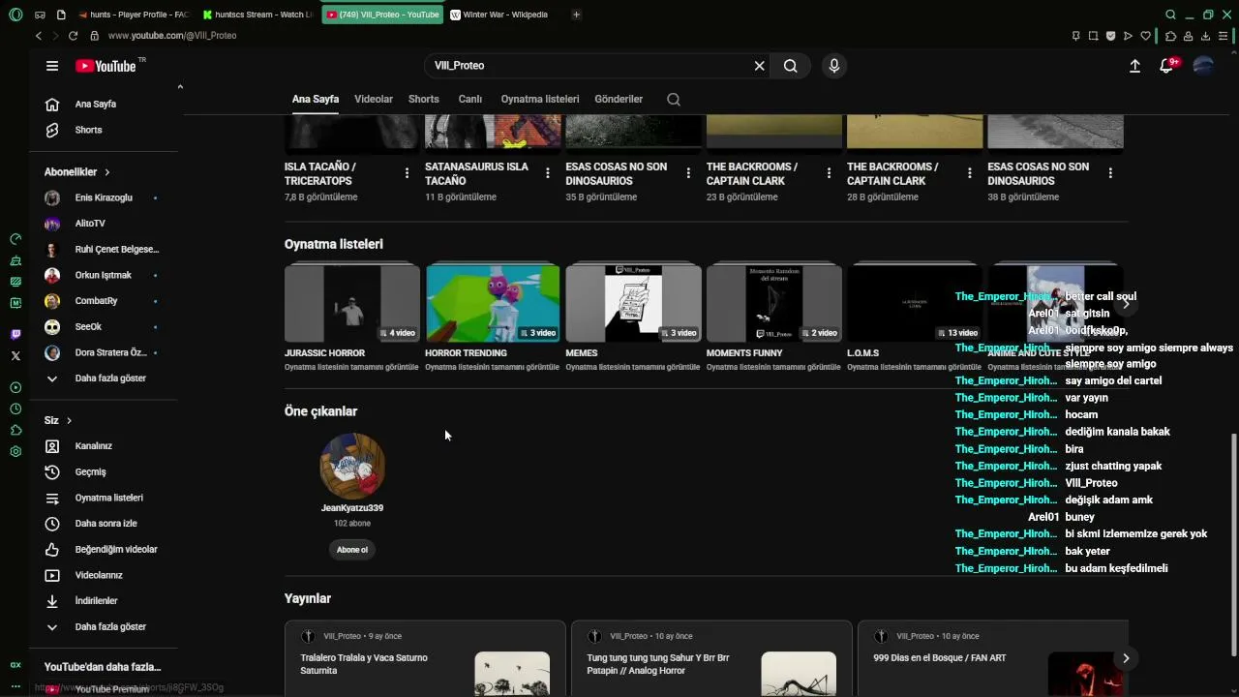1239x697 pixels.
Task: Open the browser downloads icon
Action: pyautogui.click(x=1205, y=36)
